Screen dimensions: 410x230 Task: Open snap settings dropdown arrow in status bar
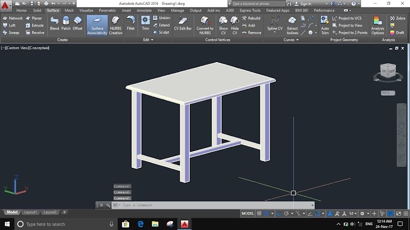pyautogui.click(x=272, y=214)
